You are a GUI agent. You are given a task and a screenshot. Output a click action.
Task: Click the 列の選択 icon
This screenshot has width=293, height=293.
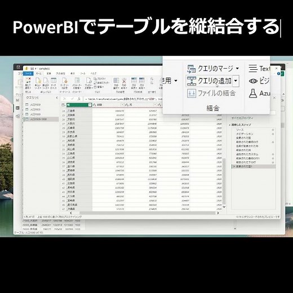[116, 81]
